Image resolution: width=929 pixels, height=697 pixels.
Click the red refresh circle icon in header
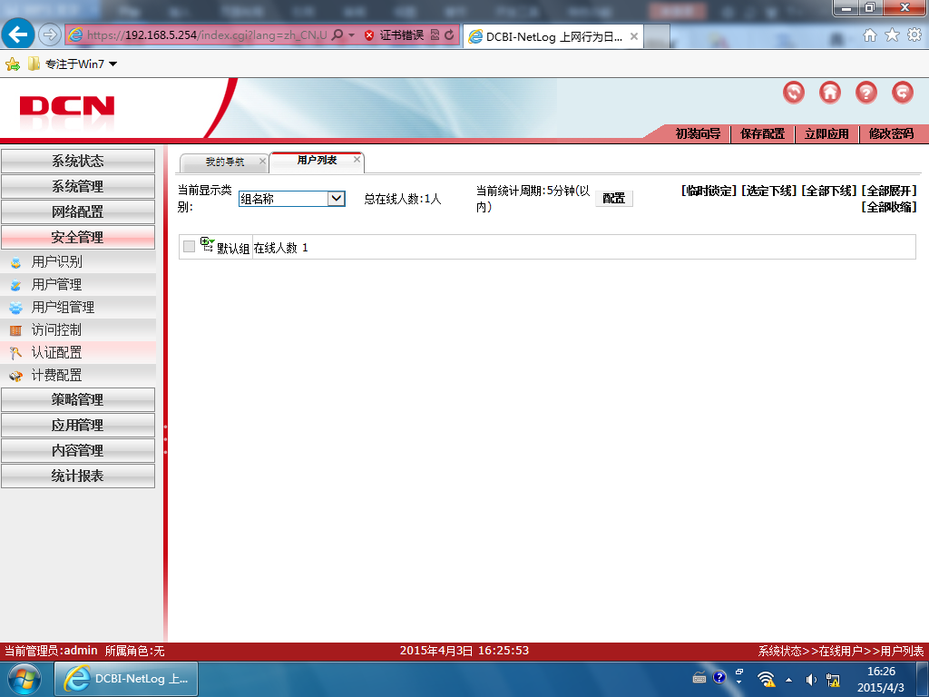pyautogui.click(x=793, y=93)
